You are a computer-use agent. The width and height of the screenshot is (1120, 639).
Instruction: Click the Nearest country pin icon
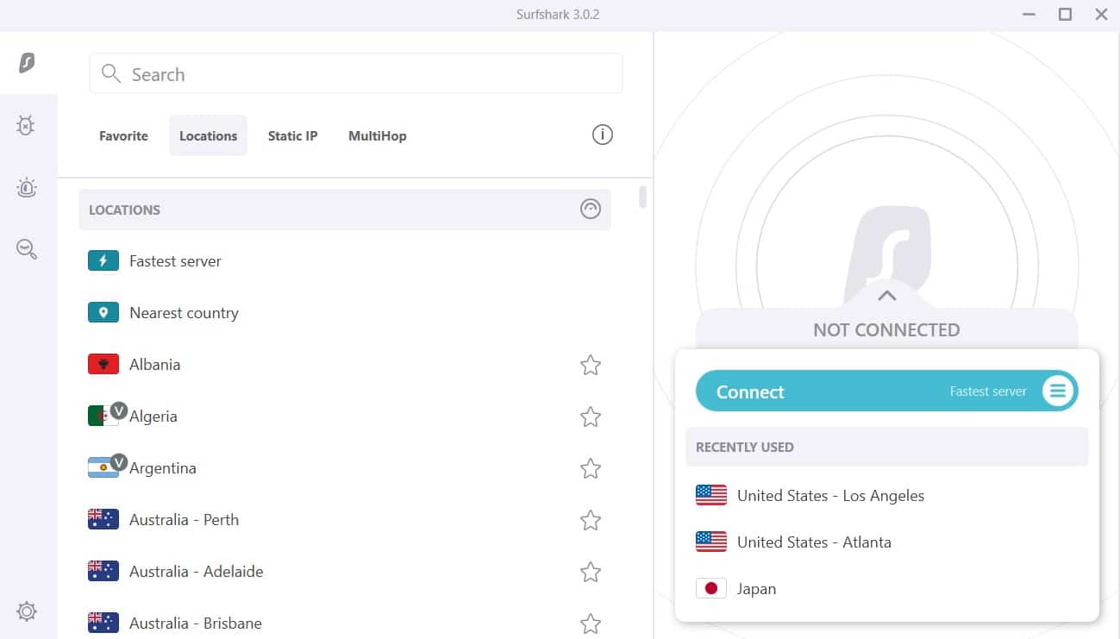click(103, 312)
